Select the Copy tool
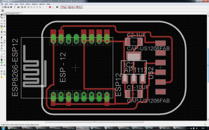 (4, 21)
